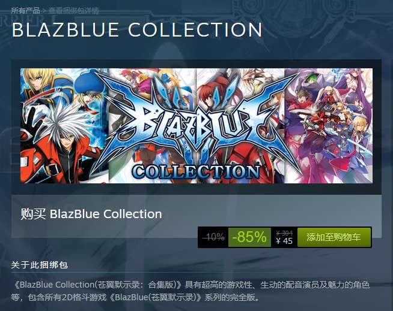Select the crossed-out ¥304 original price
The width and height of the screenshot is (393, 311).
click(x=284, y=233)
